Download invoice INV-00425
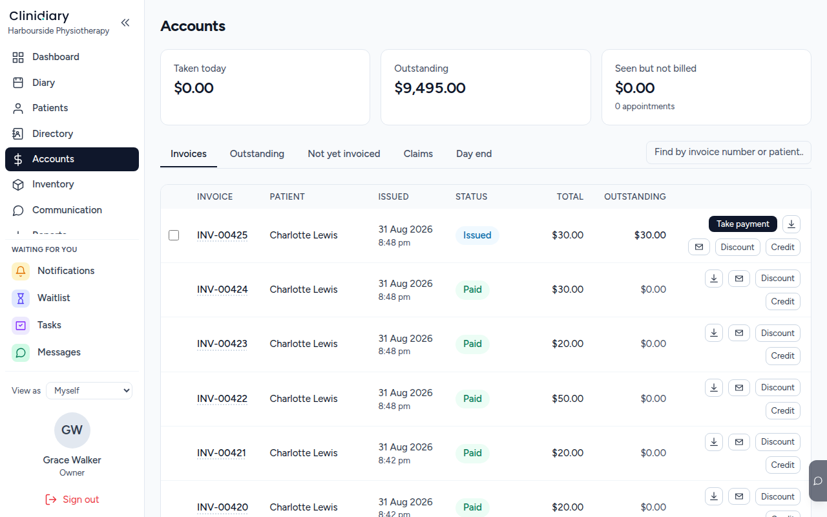This screenshot has width=827, height=517. tap(791, 224)
